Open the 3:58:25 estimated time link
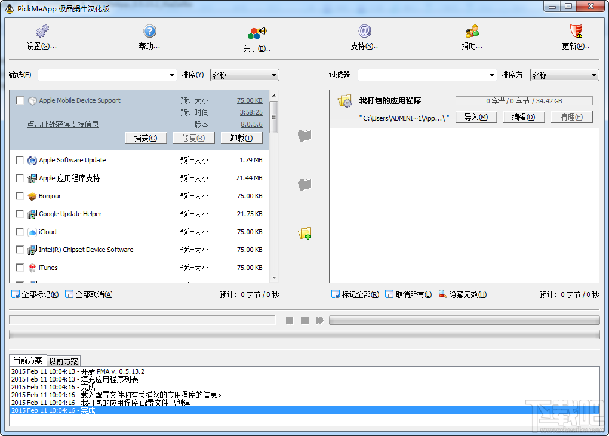 click(x=251, y=112)
